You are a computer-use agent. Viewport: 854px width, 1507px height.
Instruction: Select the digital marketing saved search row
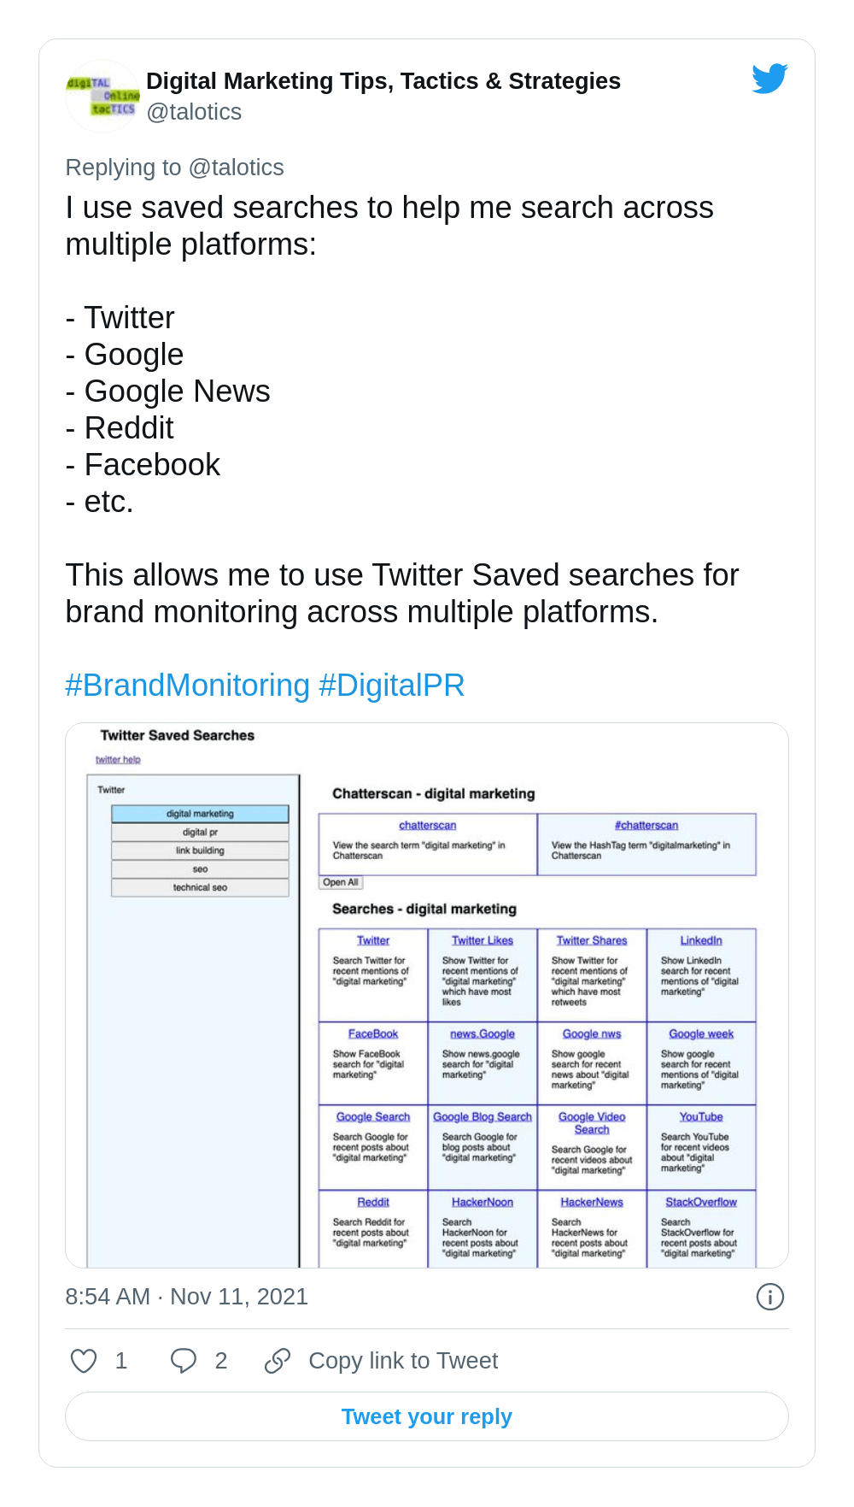(200, 814)
